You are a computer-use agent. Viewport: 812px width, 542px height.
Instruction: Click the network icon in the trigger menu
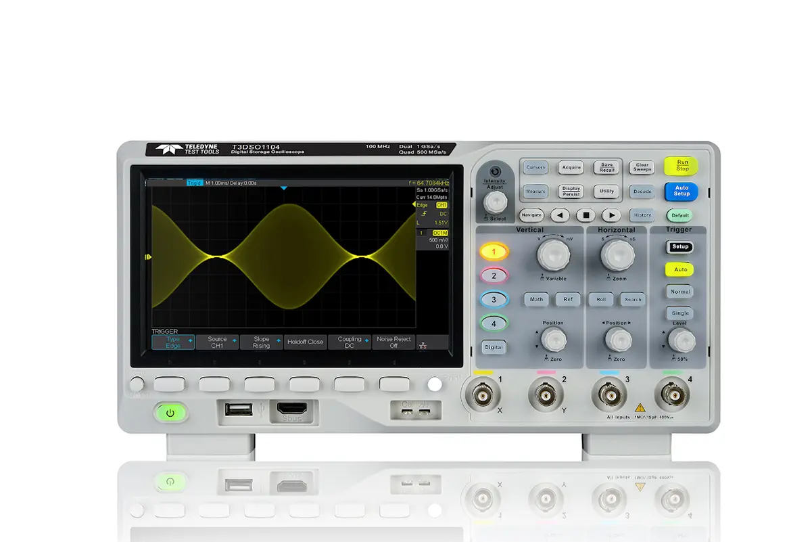423,344
